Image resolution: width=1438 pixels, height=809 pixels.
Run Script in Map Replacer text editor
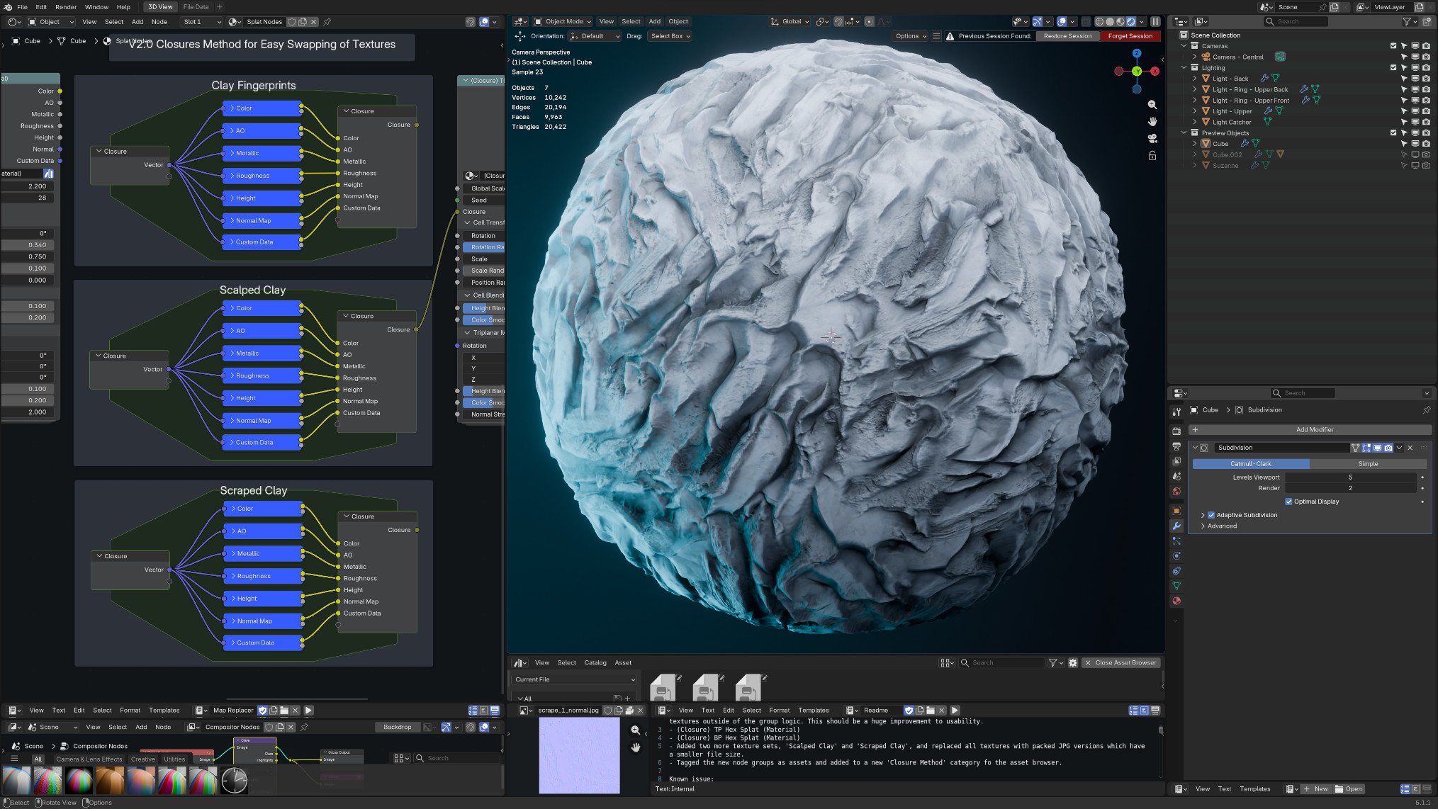pos(308,710)
